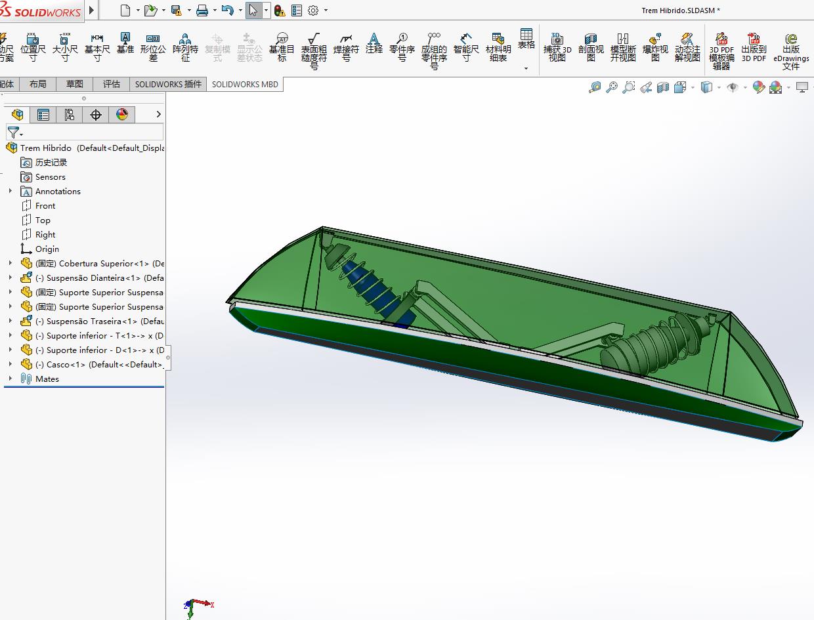The width and height of the screenshot is (814, 620).
Task: Click the 大小尺寸 size dimension tool
Action: tap(65, 47)
